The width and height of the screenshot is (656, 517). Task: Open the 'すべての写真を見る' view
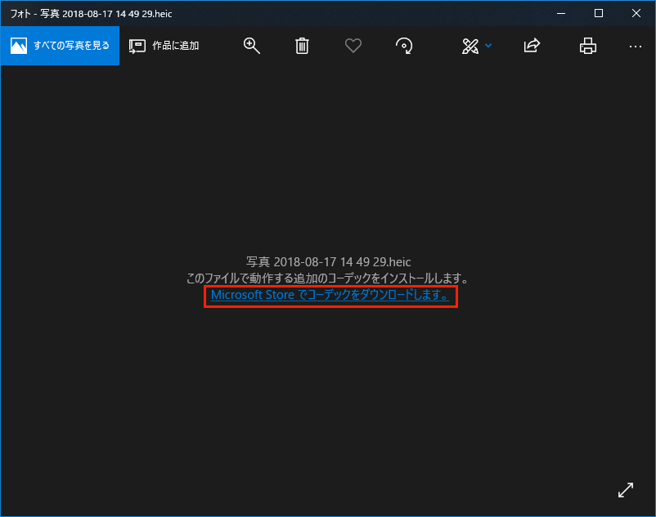(x=60, y=46)
